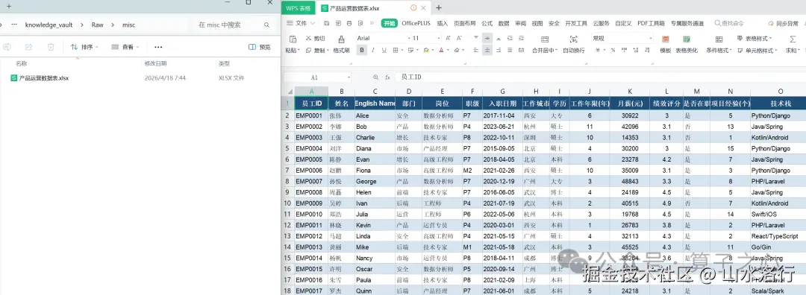Image resolution: width=806 pixels, height=295 pixels.
Task: Switch to the Insert (插入) tab
Action: [442, 23]
